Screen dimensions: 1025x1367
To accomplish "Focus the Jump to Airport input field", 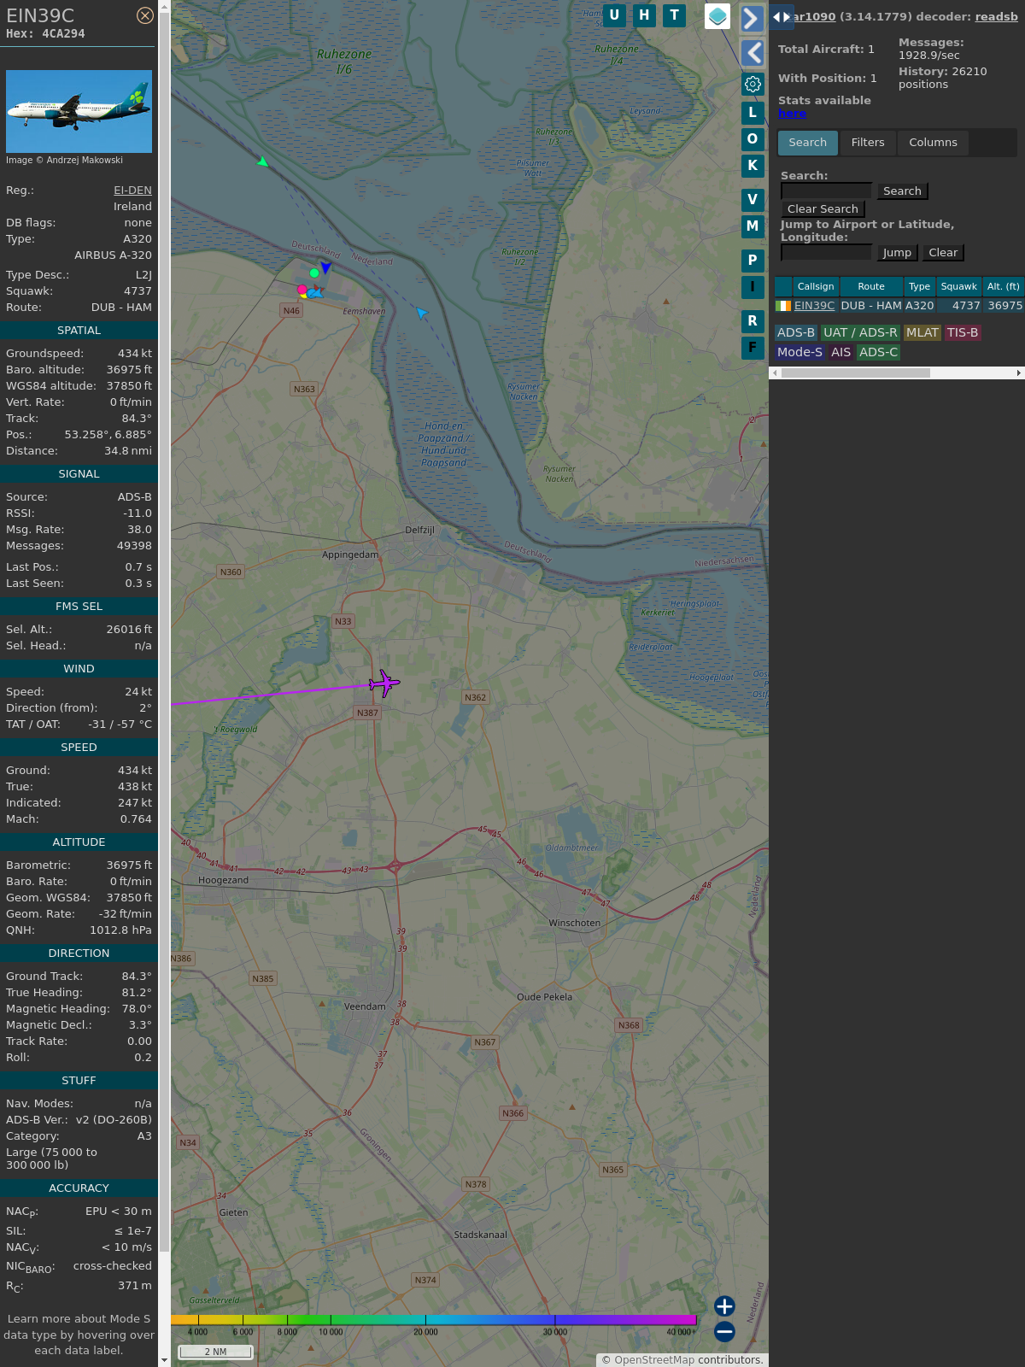I will 826,253.
